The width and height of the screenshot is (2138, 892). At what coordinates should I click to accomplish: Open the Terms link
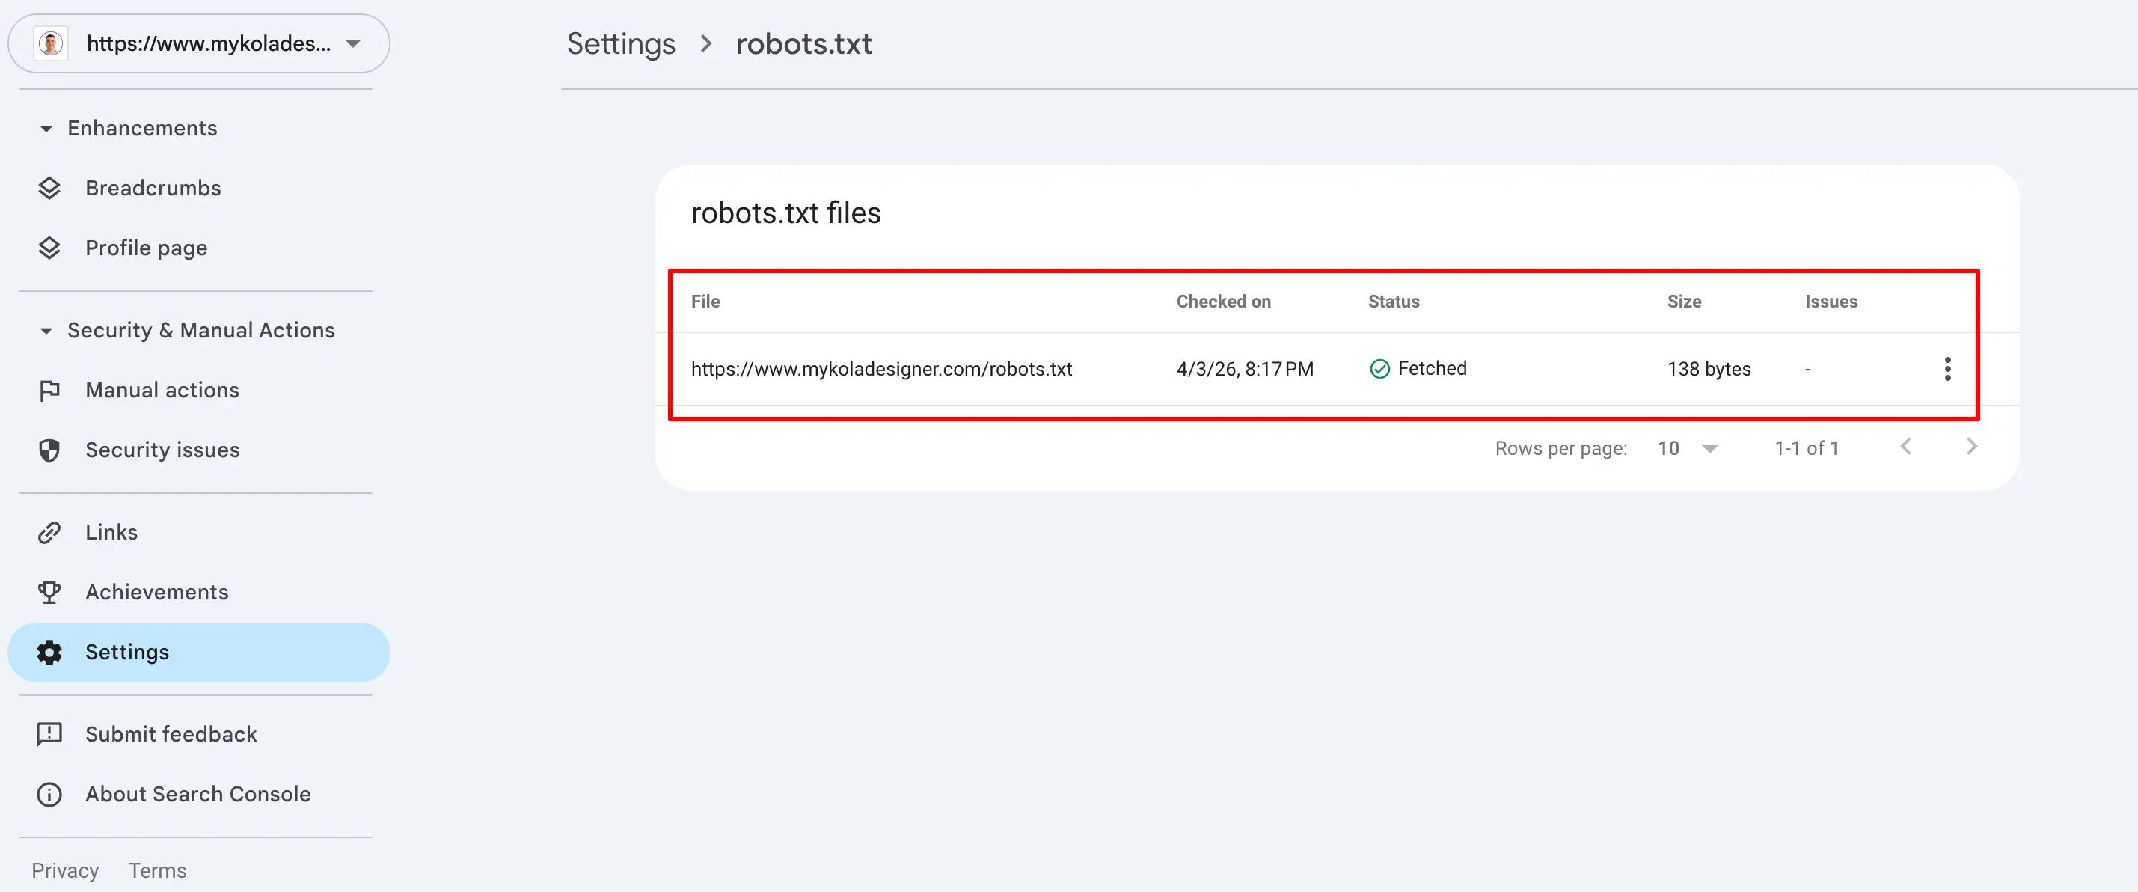(x=157, y=870)
